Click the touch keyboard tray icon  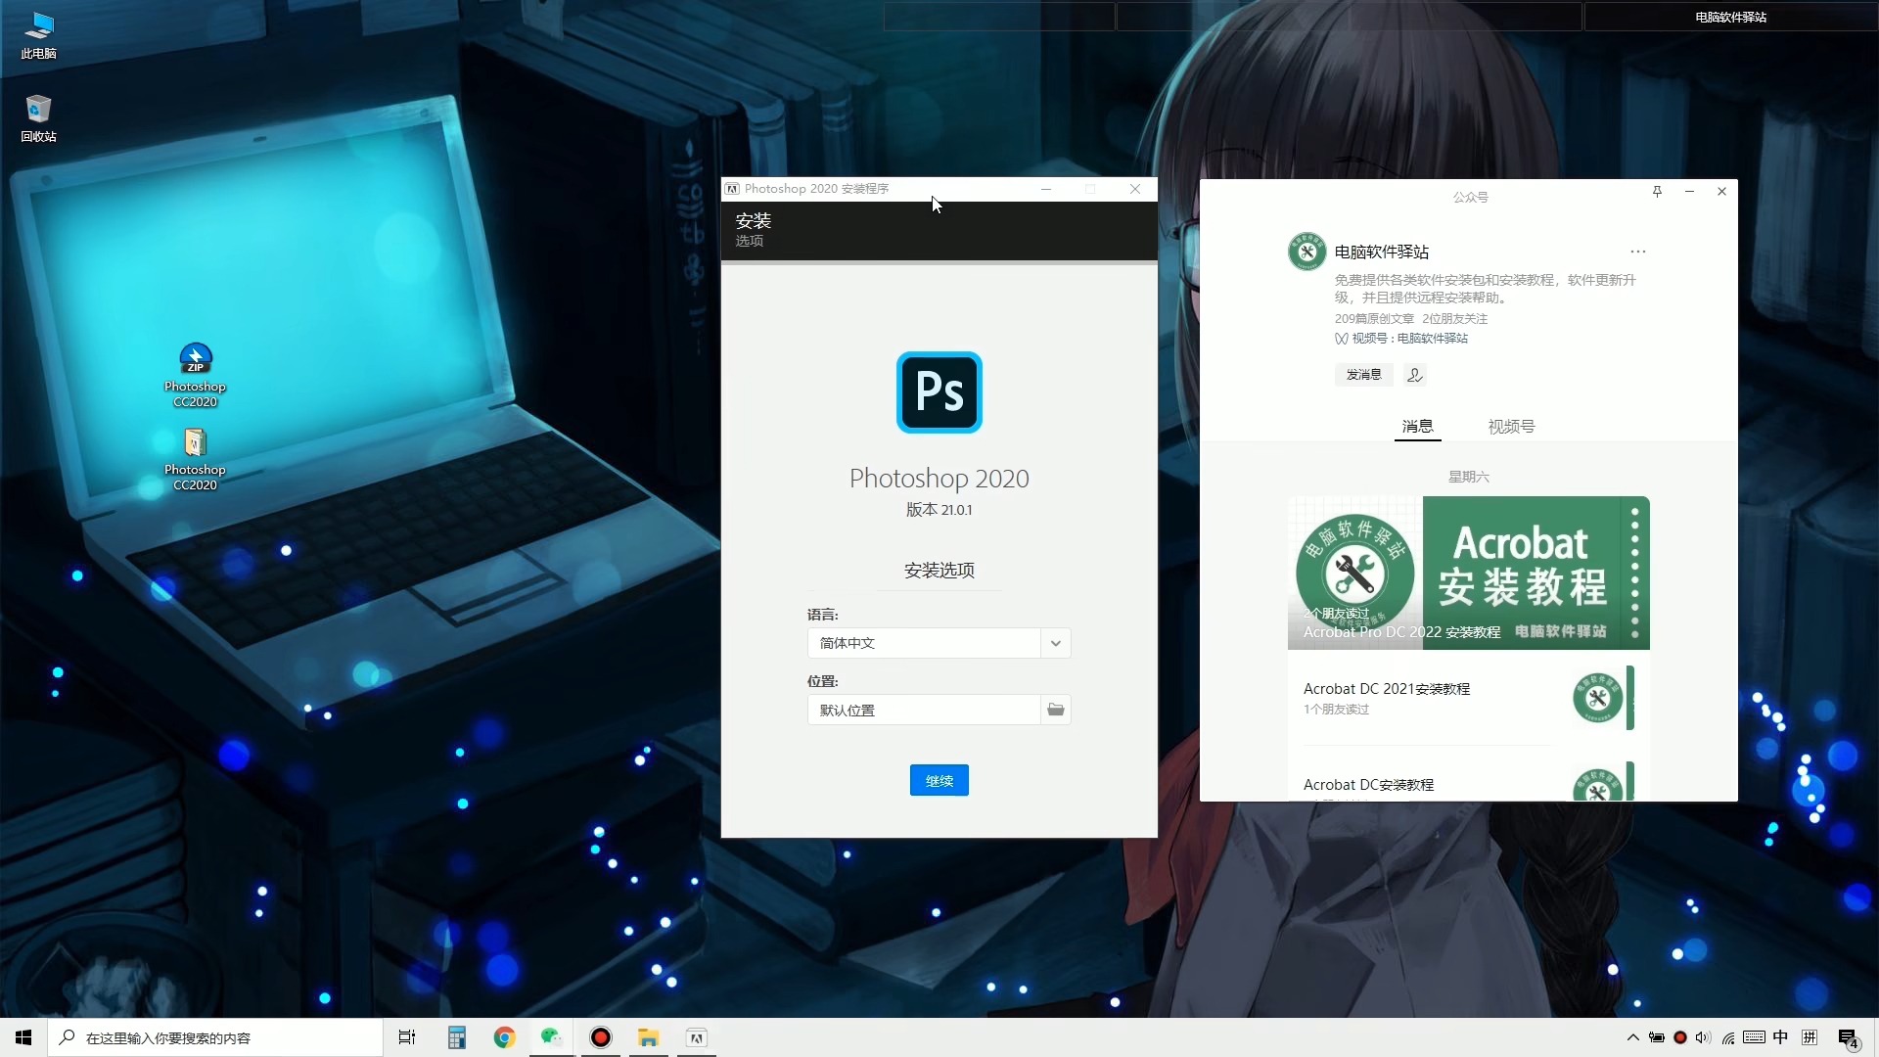click(1754, 1037)
